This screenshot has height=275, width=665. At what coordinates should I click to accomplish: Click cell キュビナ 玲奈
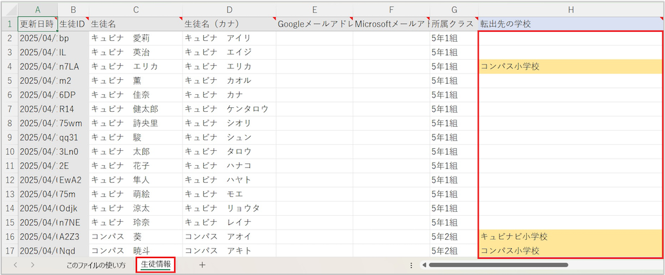pyautogui.click(x=136, y=222)
